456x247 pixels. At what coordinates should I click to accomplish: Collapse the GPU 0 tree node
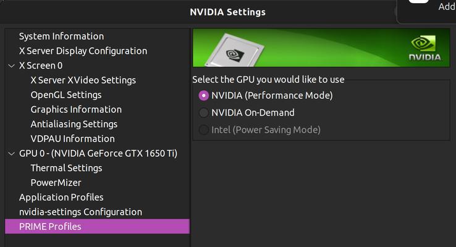(11, 153)
